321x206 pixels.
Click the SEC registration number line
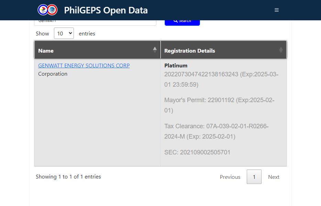point(197,152)
